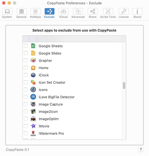Switch to the HotKeys tab
This screenshot has width=149, height=156.
35,13
